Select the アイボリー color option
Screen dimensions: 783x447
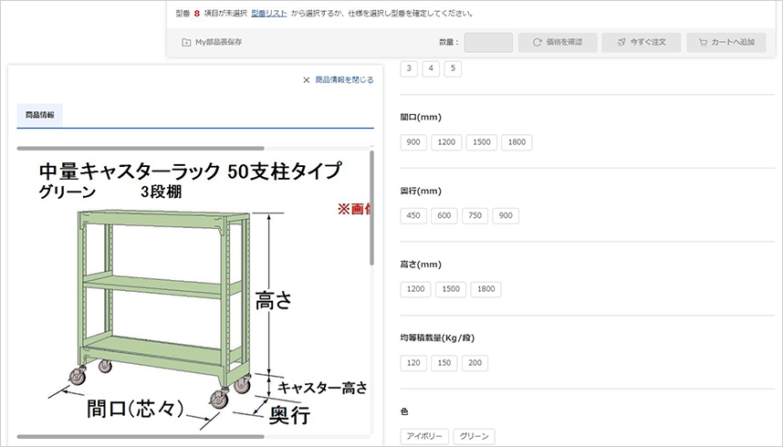click(x=424, y=437)
